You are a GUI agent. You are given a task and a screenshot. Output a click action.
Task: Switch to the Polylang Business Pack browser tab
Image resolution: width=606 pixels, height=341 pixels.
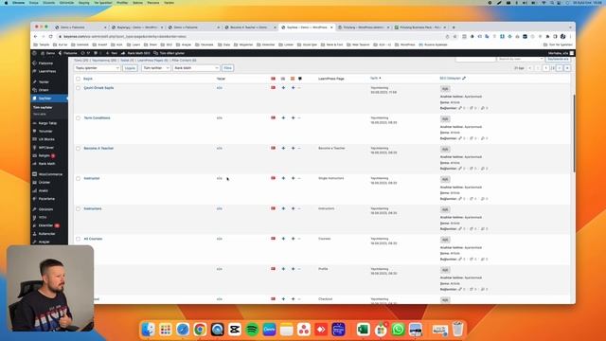[419, 27]
